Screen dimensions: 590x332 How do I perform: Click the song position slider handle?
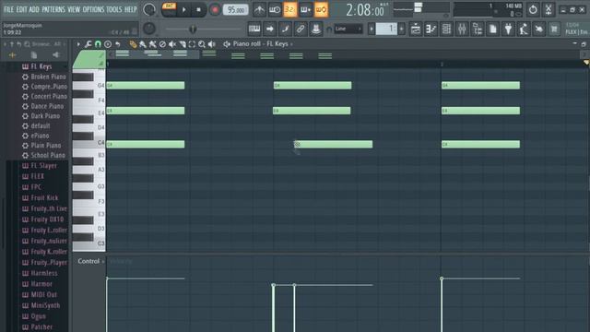pyautogui.click(x=193, y=29)
